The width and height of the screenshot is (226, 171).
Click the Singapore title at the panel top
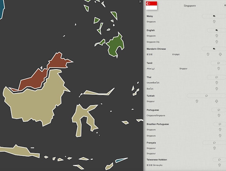click(190, 6)
